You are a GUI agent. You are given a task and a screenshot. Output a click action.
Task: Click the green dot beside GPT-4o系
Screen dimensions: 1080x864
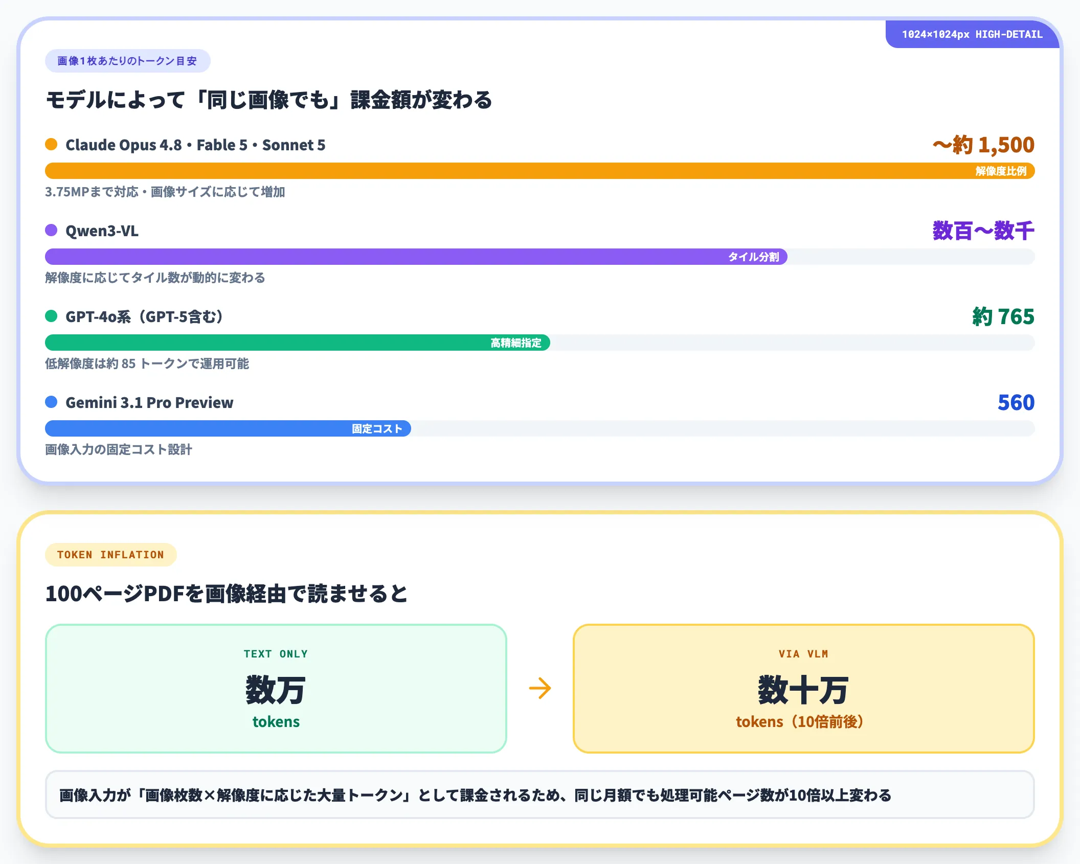click(51, 316)
